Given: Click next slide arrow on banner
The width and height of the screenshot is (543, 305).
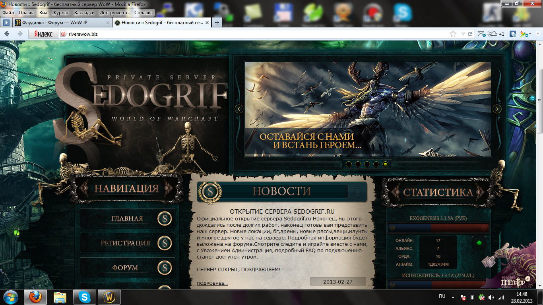Looking at the screenshot, I should (497, 109).
